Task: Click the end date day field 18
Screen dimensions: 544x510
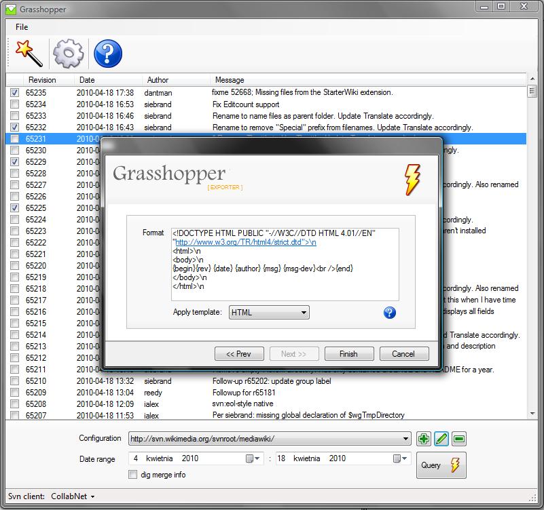Action: click(x=281, y=458)
